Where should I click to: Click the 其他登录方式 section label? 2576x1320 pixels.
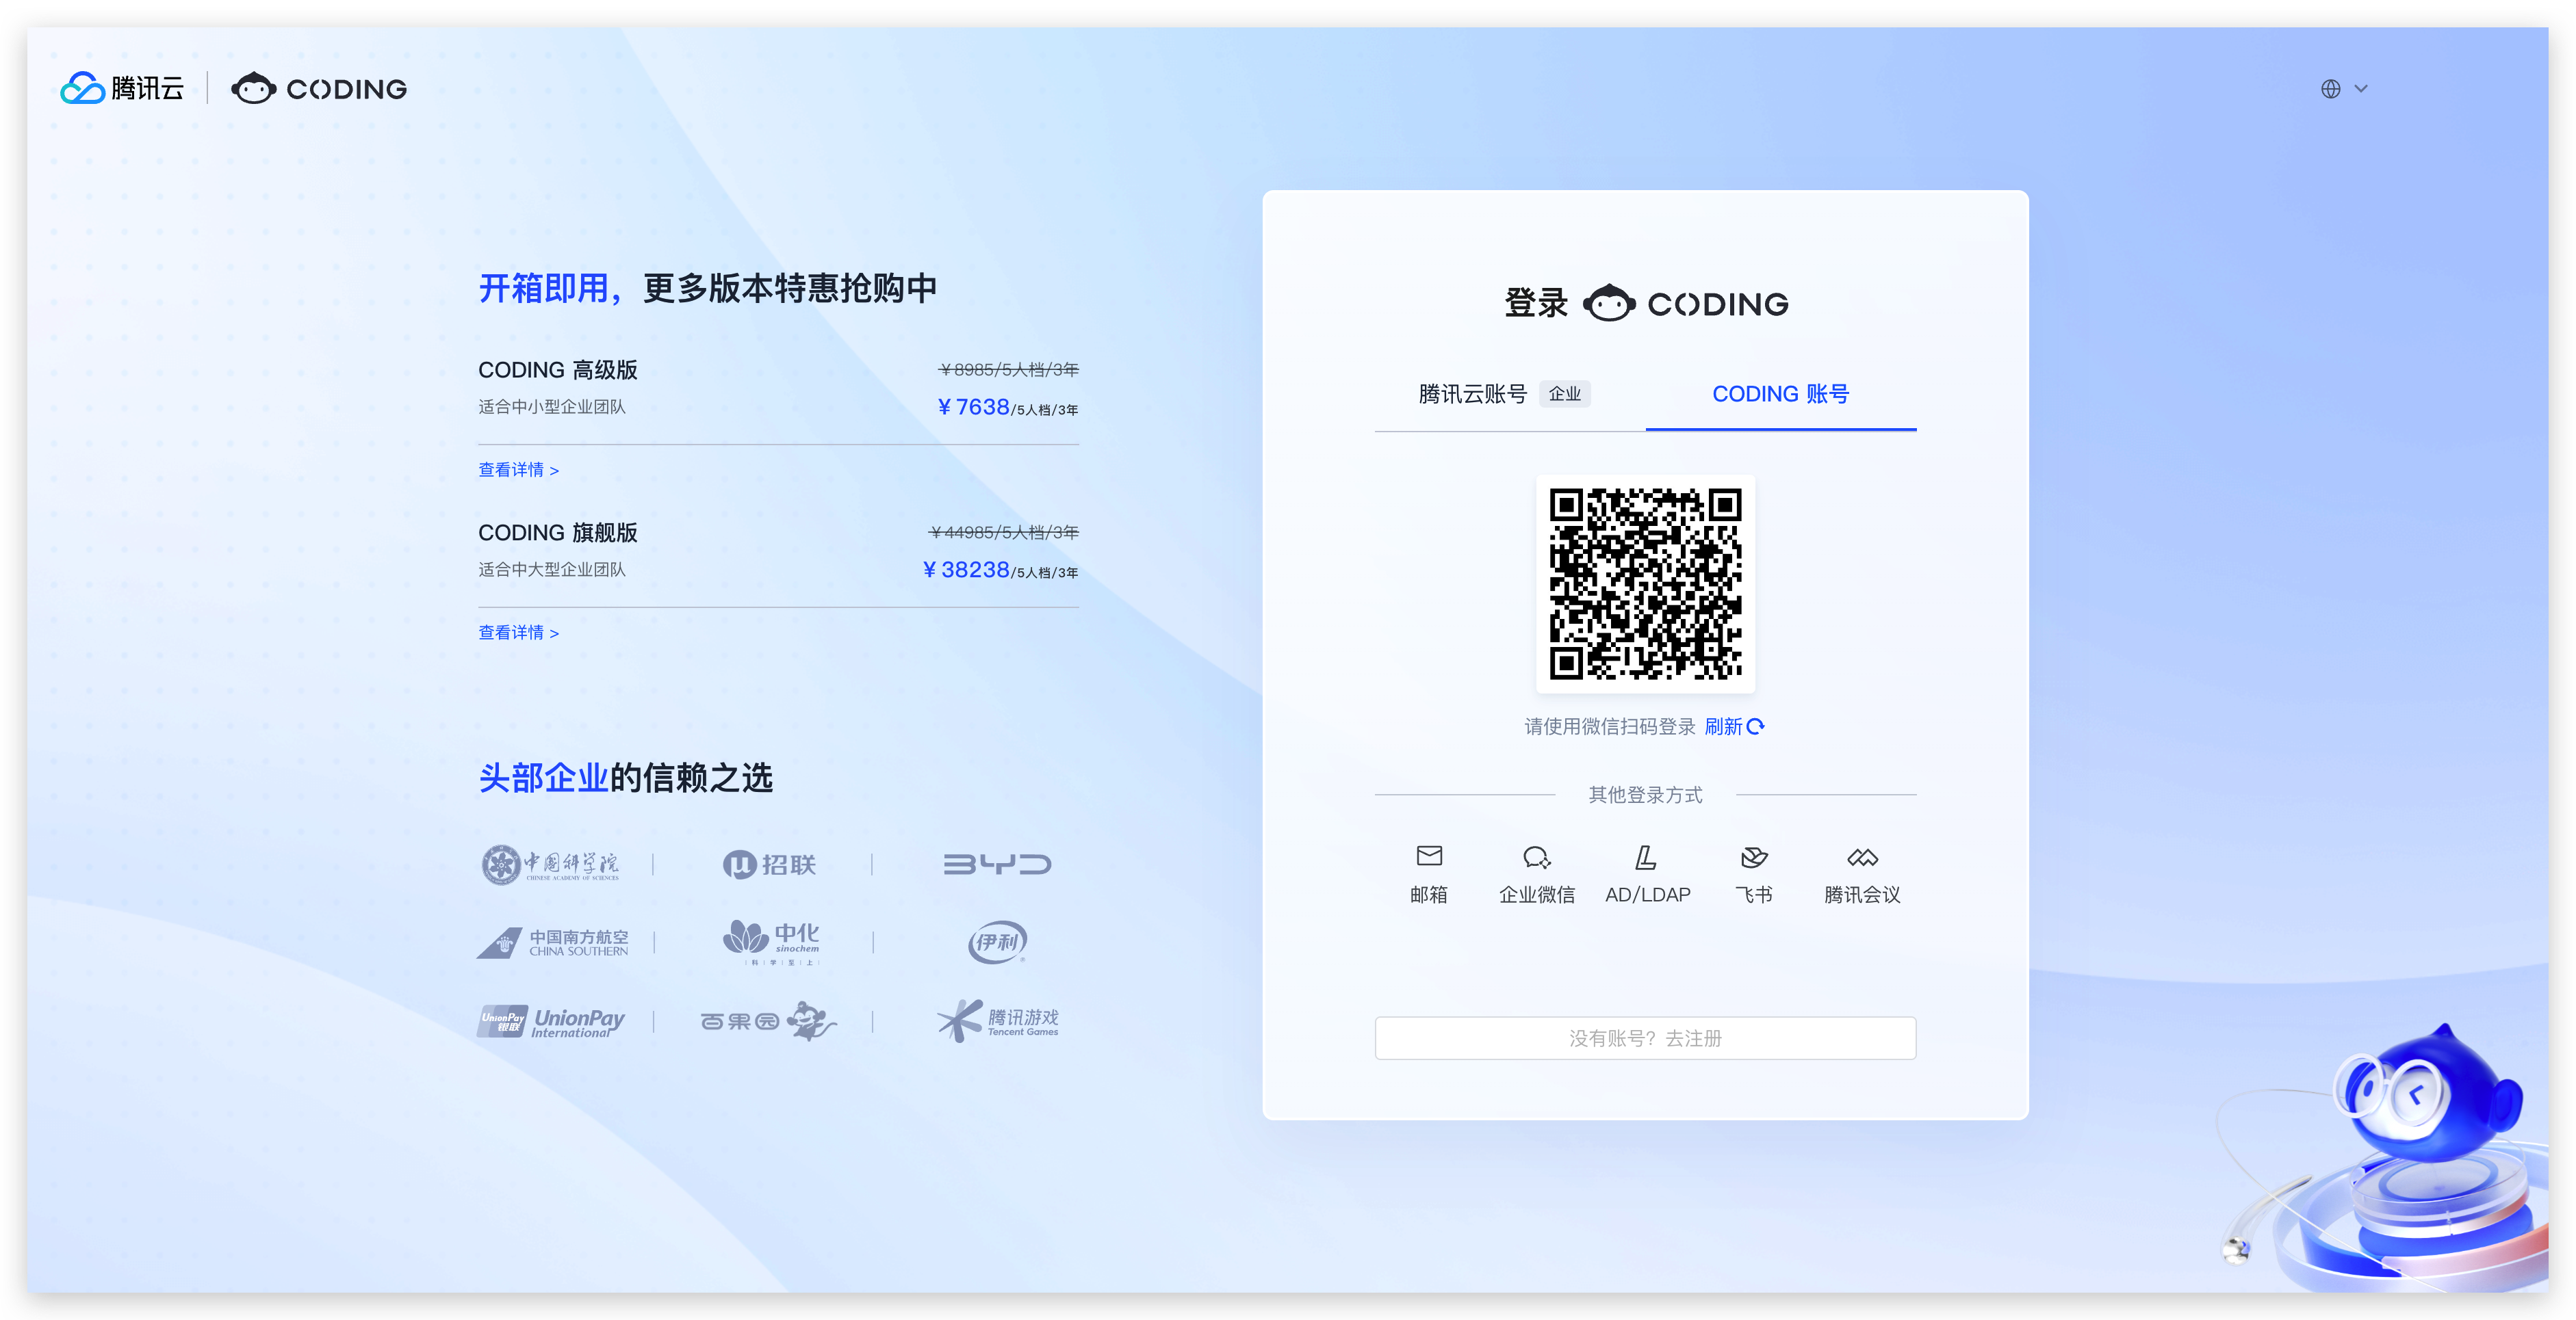click(x=1645, y=795)
